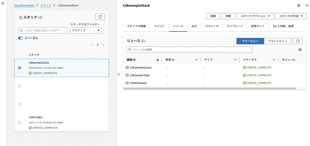Click the 削除 button
Viewport: 310px width, 146px height.
pyautogui.click(x=213, y=16)
